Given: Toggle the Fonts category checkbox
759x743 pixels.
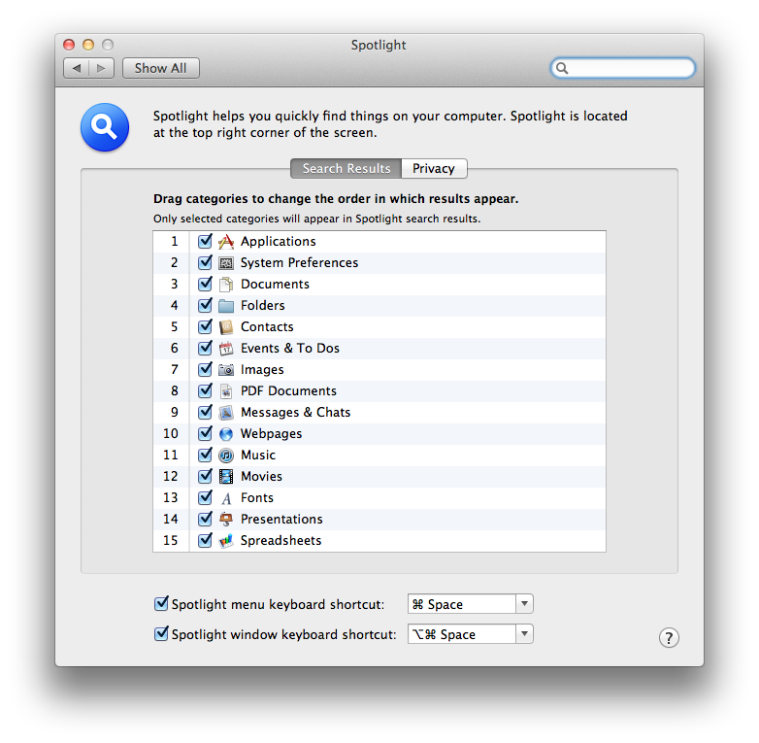Looking at the screenshot, I should 205,497.
